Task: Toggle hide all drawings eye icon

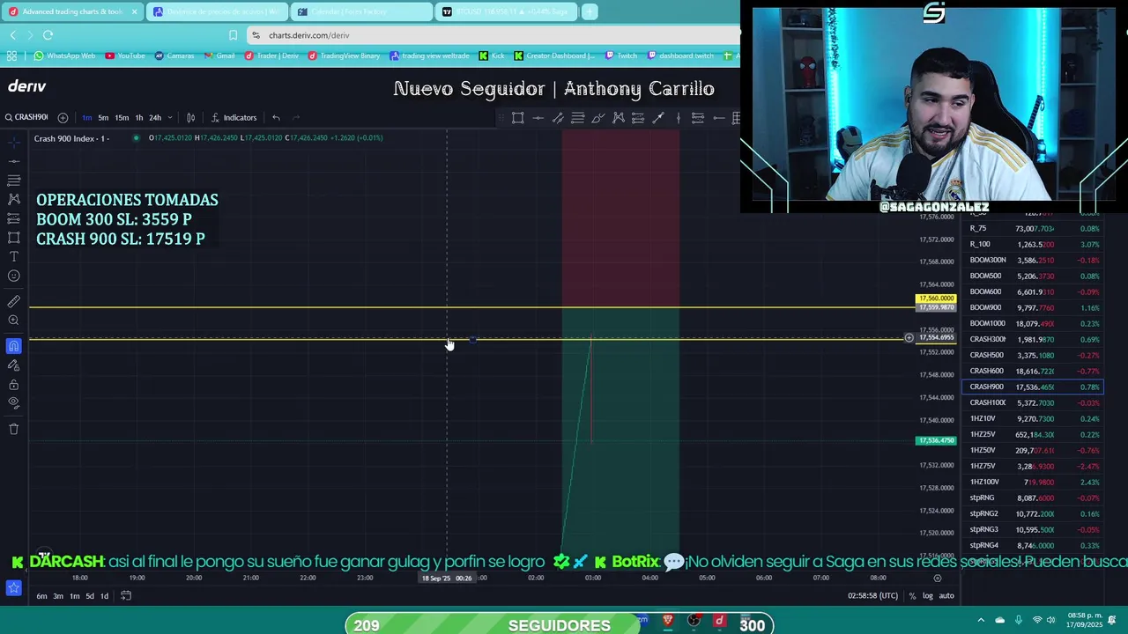Action: point(13,403)
